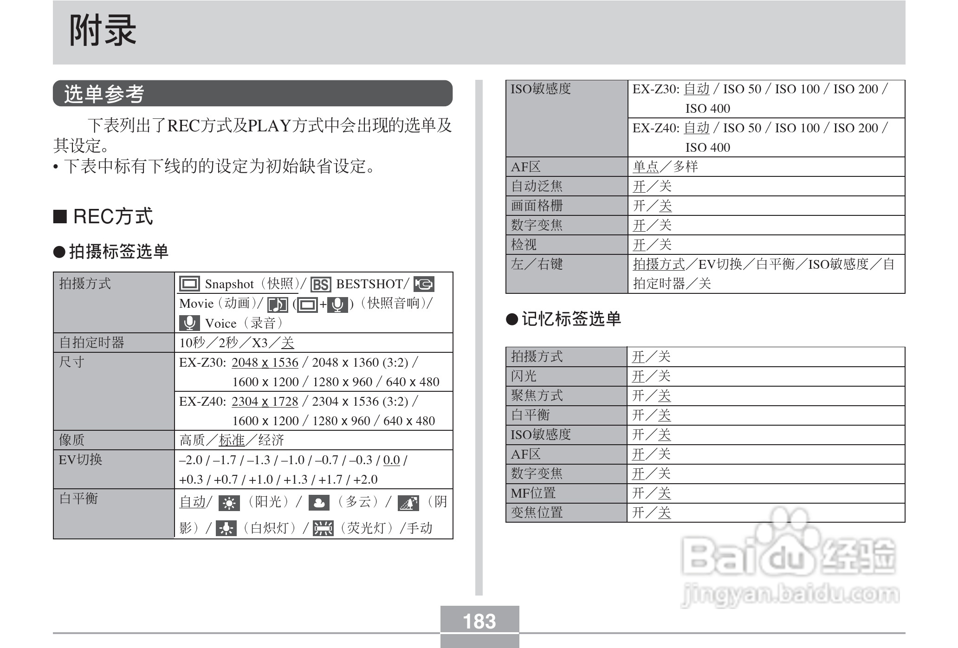Enable 画面格栅 by selecting 开
Viewport: 958px width, 648px height.
(639, 205)
